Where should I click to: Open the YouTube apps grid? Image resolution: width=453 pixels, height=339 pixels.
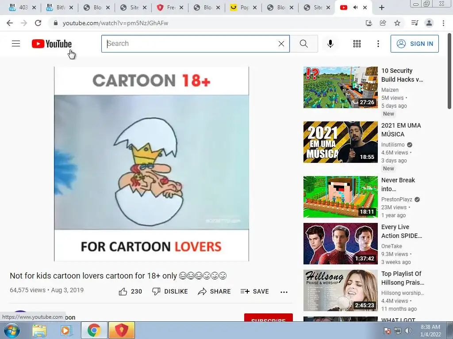tap(357, 44)
